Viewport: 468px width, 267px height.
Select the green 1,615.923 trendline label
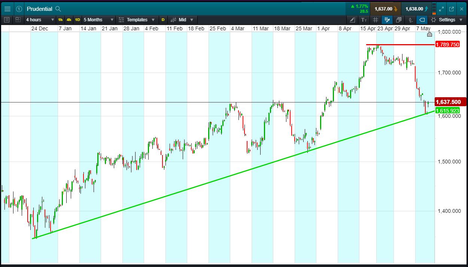tap(447, 111)
